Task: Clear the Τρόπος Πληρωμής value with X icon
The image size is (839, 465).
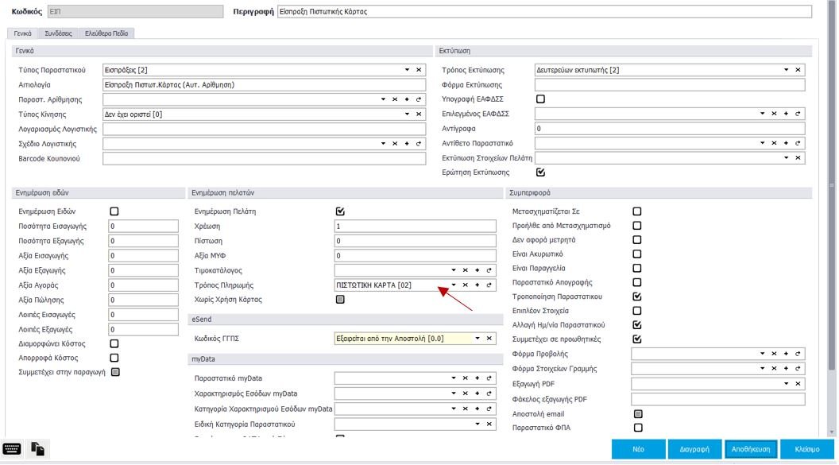Action: tap(466, 285)
